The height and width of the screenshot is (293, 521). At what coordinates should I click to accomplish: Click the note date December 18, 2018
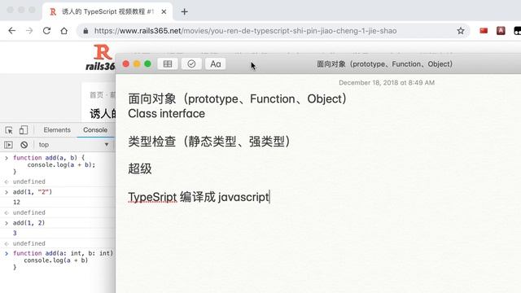[x=387, y=83]
